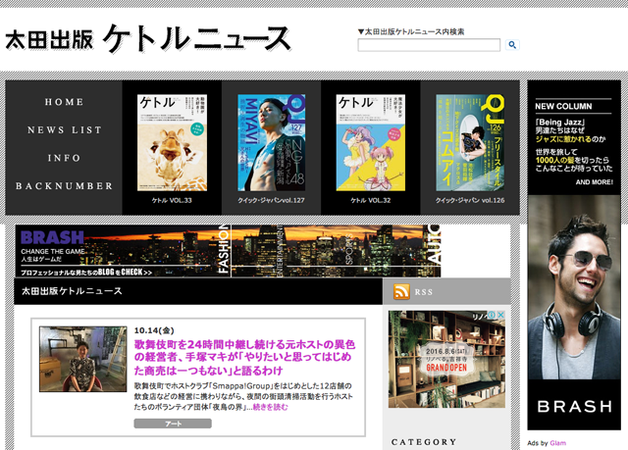Click the アート category tag button

pos(173,424)
